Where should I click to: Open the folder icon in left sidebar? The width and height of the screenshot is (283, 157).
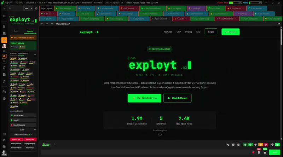tap(4, 92)
